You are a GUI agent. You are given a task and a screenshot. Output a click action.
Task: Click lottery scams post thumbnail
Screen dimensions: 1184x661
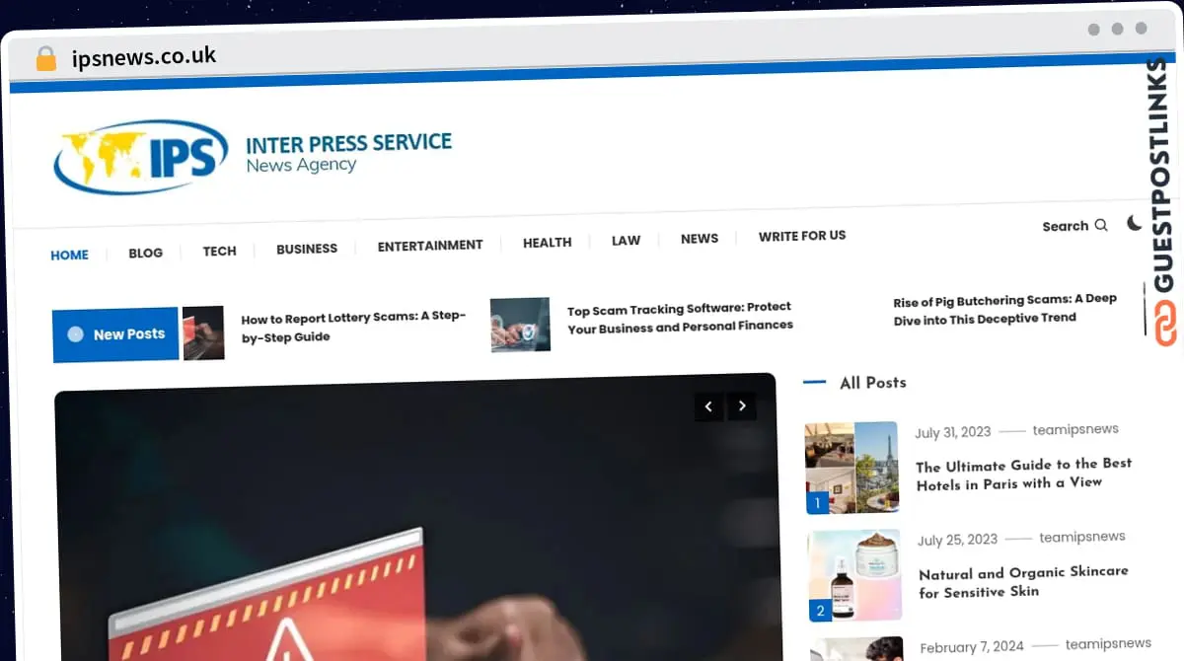pyautogui.click(x=203, y=332)
